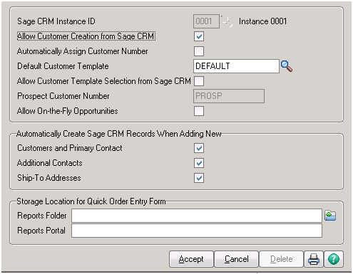Click the 'Allow Customer Creation from Sage CRM' label
Viewport: 353px width, 274px height.
(x=86, y=36)
